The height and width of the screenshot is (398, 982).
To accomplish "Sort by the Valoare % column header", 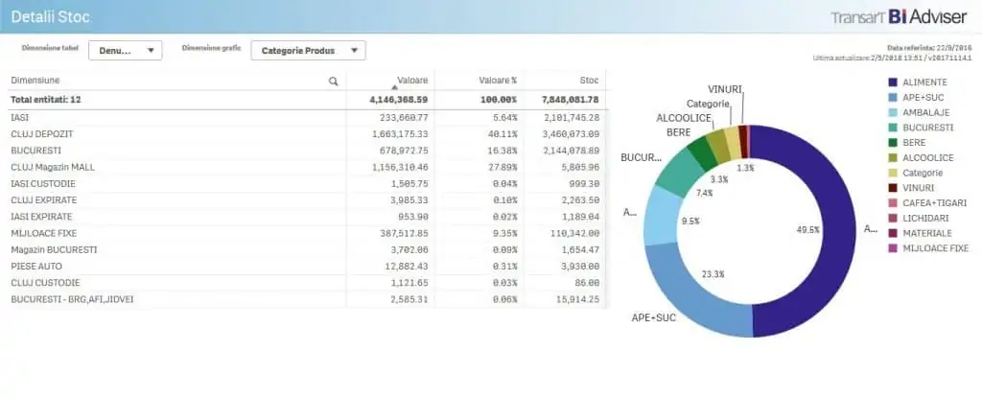I will click(x=498, y=81).
